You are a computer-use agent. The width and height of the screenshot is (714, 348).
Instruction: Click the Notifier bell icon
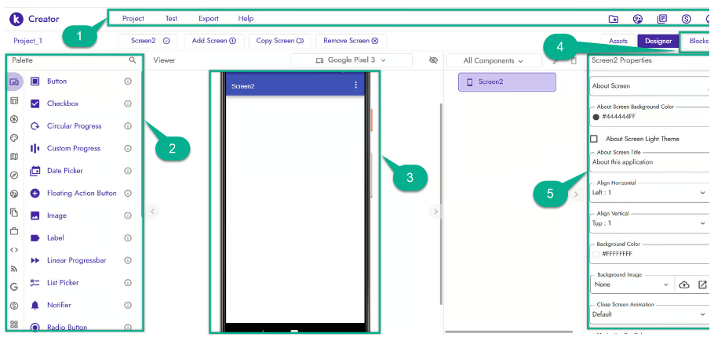pyautogui.click(x=35, y=305)
